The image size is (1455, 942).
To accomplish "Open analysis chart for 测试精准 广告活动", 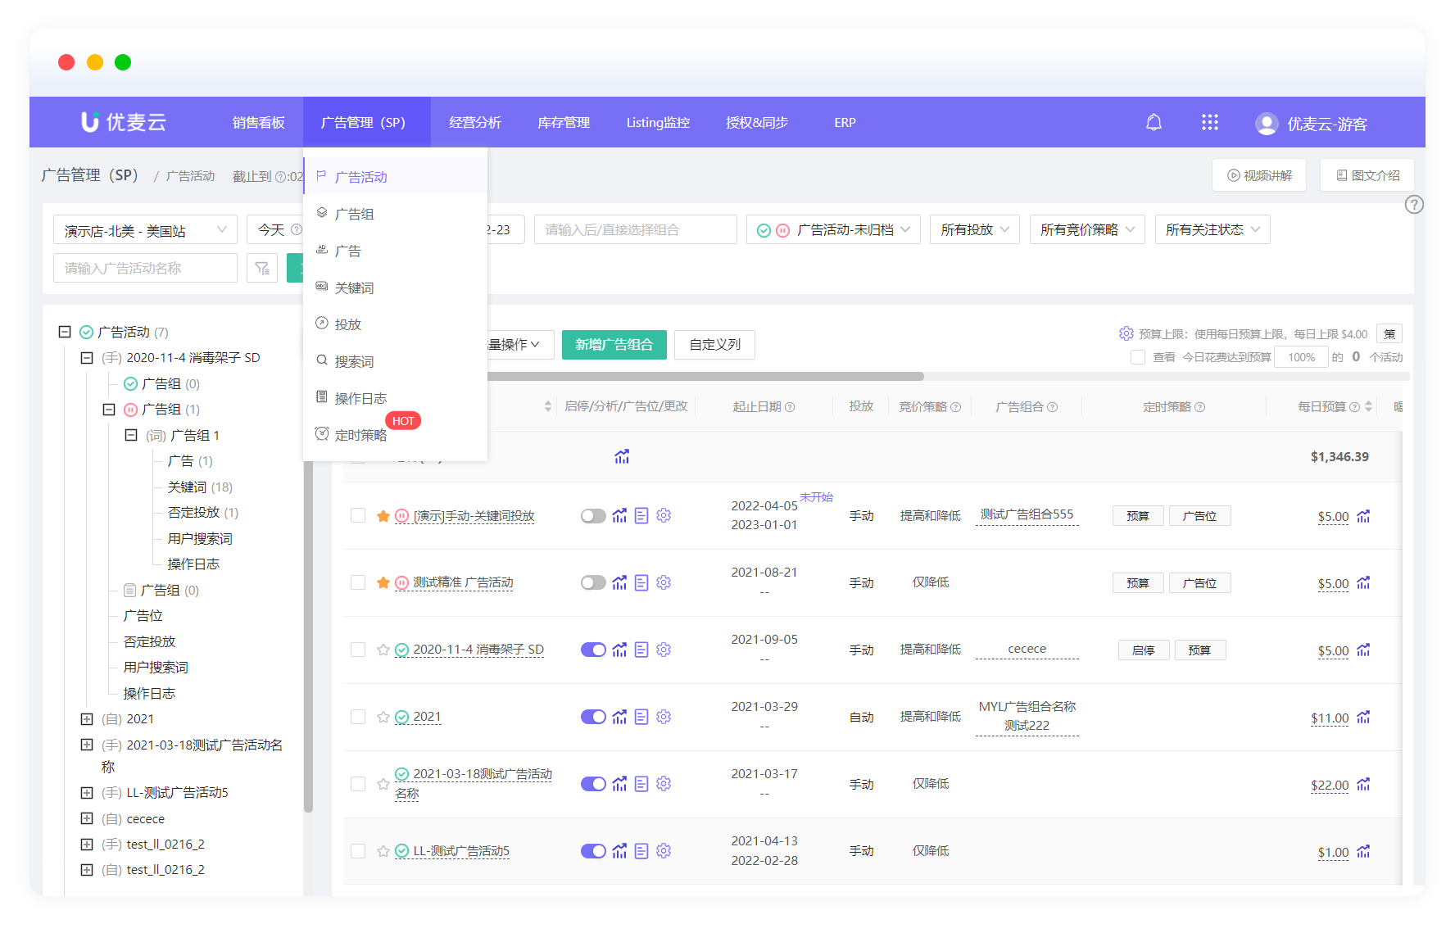I will click(x=619, y=582).
